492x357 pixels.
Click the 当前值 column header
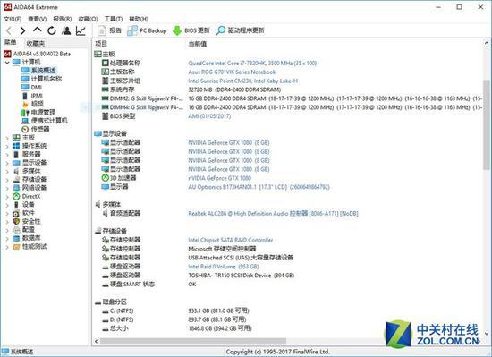(x=197, y=44)
